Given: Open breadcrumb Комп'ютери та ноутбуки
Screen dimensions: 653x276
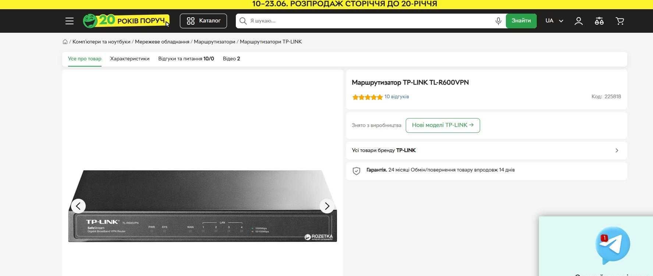Looking at the screenshot, I should tap(101, 42).
